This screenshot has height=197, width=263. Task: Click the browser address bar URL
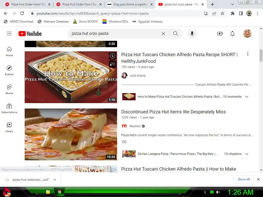pyautogui.click(x=92, y=13)
